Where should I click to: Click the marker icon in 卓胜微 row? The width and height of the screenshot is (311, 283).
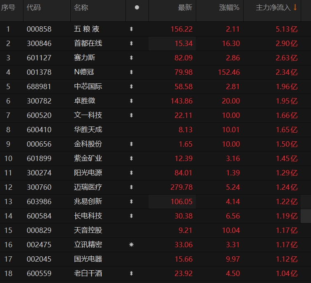(x=131, y=101)
